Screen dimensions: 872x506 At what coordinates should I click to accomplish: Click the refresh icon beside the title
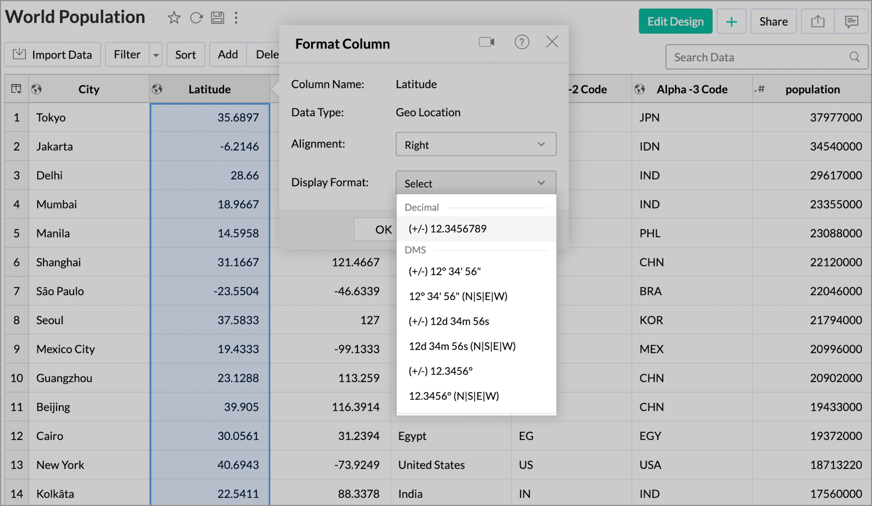pos(196,18)
